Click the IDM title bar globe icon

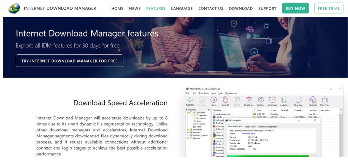click(187, 89)
